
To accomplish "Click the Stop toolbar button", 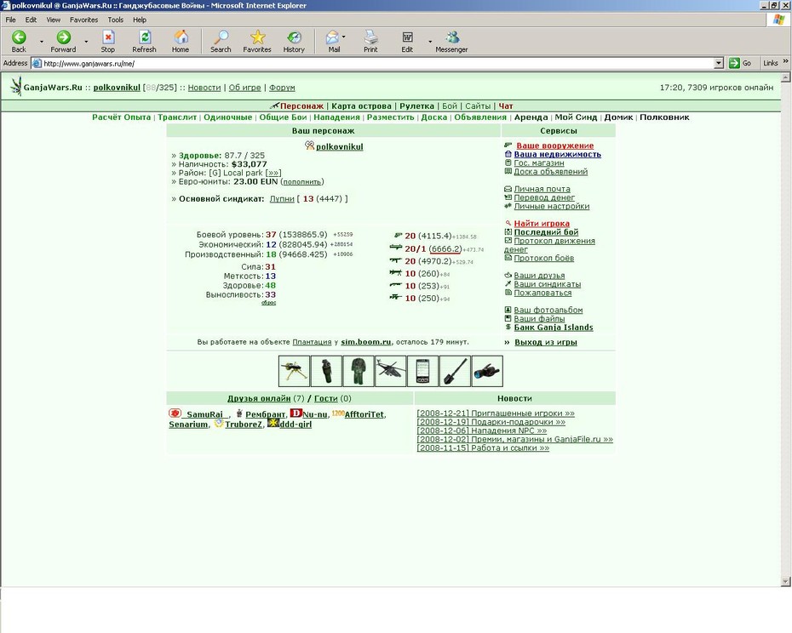I will (x=107, y=42).
